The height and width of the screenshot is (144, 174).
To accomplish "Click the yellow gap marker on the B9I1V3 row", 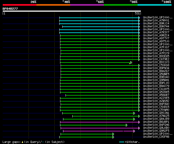I will coord(129,63).
